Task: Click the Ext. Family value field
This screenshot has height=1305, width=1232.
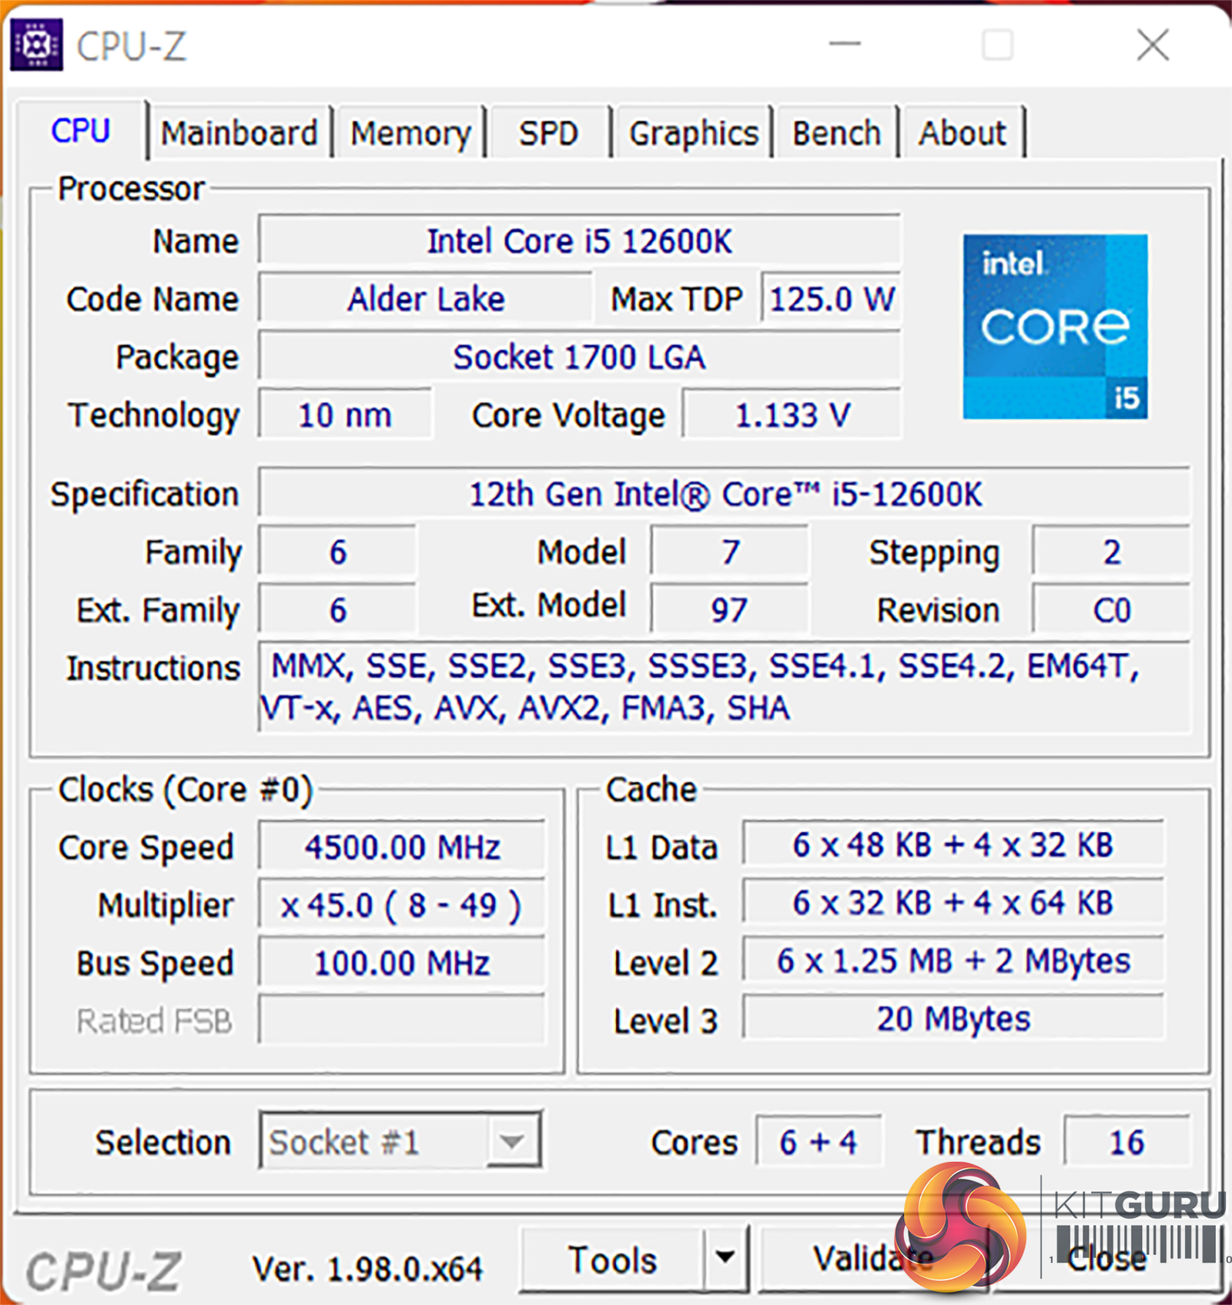Action: click(338, 609)
